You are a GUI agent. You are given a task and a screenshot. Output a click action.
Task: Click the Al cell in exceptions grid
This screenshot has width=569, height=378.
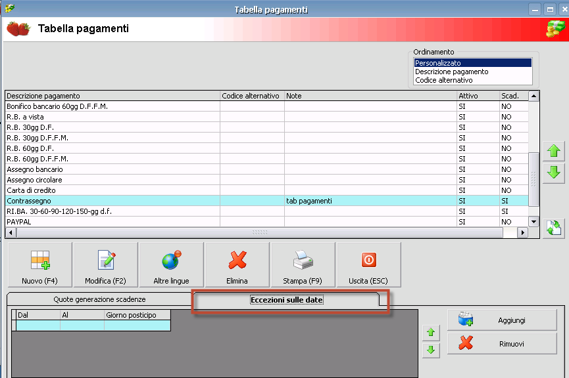(x=82, y=325)
